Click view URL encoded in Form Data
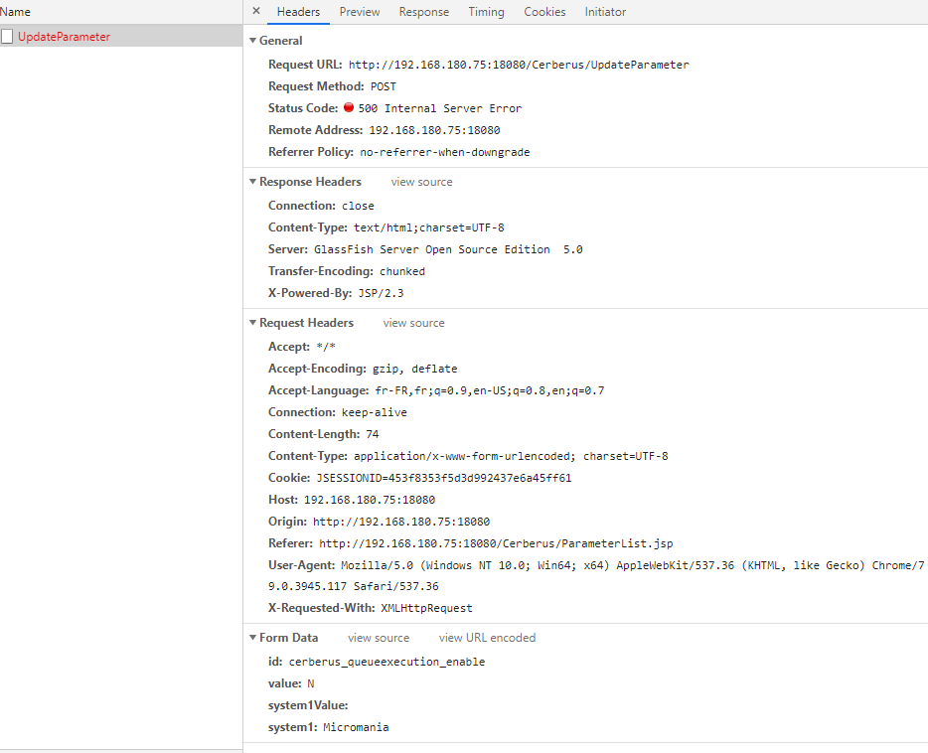This screenshot has height=753, width=928. click(487, 637)
